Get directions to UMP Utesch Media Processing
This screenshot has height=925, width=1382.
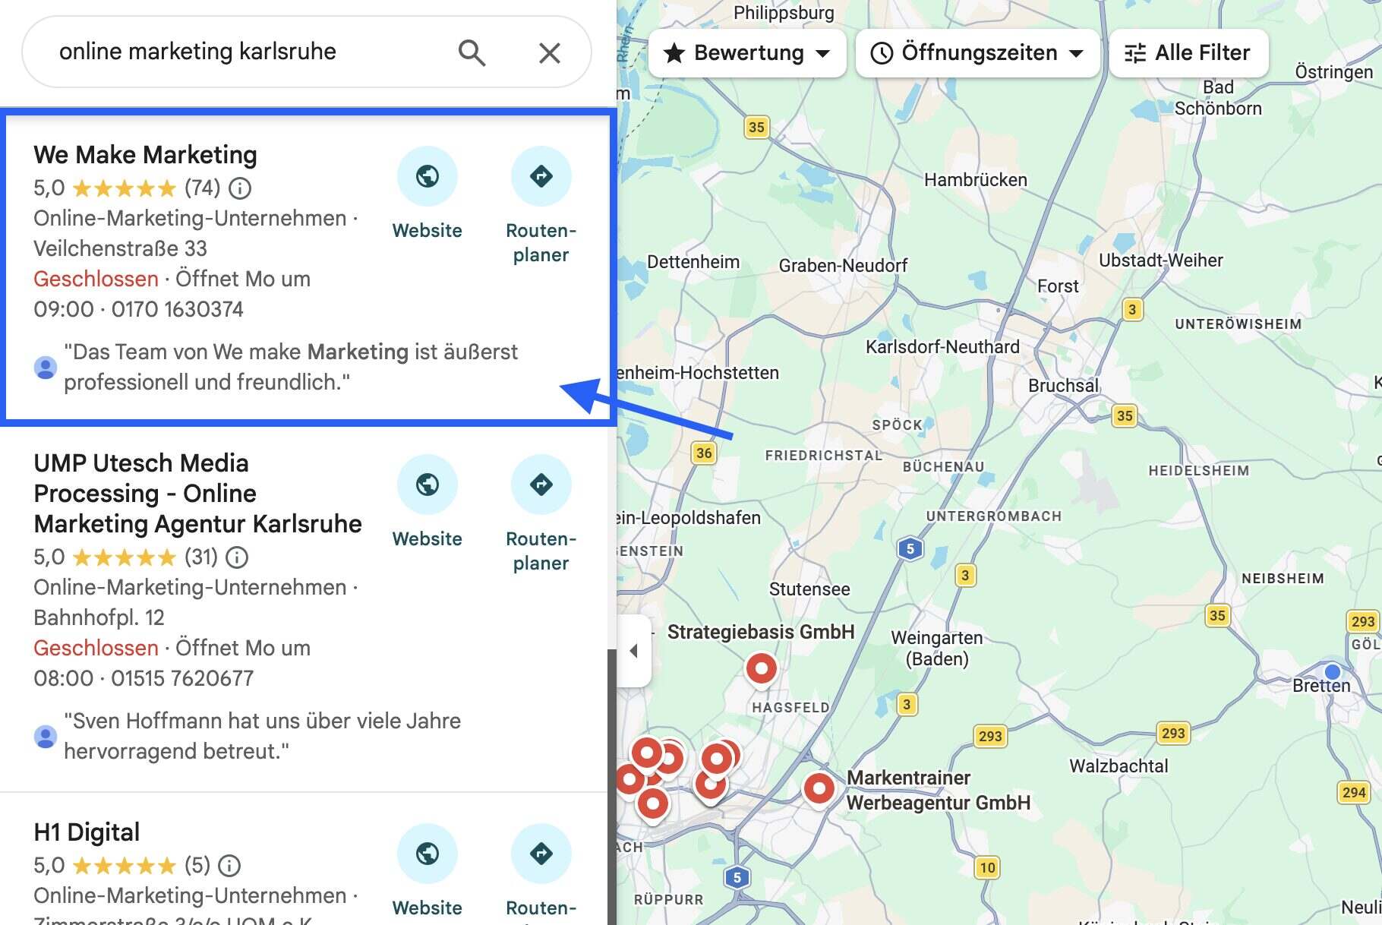[x=541, y=485]
